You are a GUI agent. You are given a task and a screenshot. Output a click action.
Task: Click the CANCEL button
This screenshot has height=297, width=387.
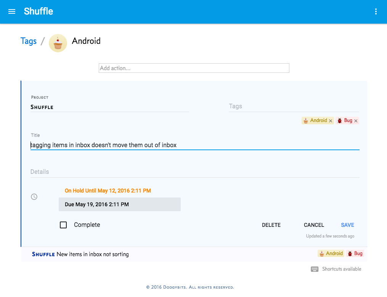(314, 225)
